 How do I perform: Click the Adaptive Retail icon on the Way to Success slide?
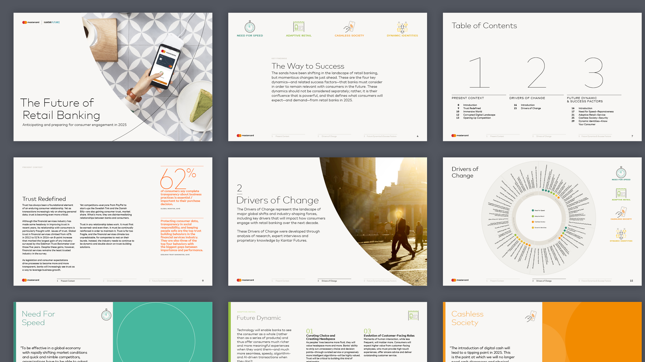coord(299,27)
